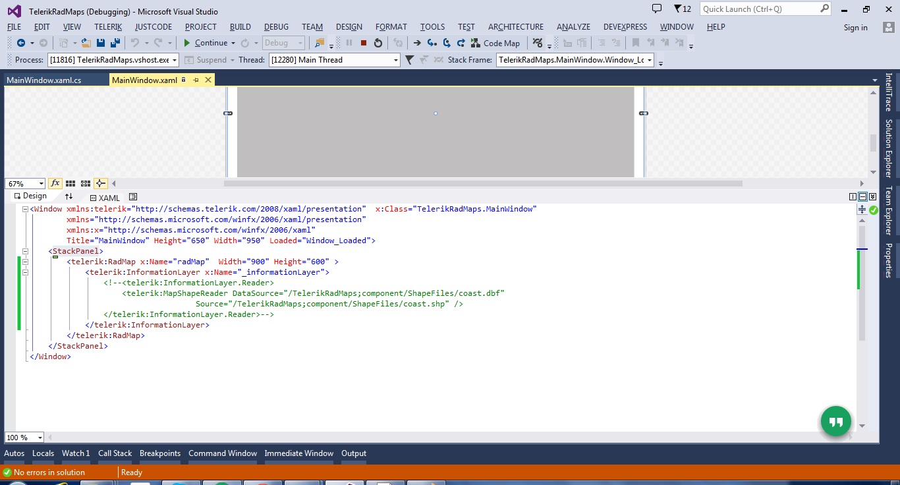Click the Continue button
Screen dimensions: 900x485
[x=205, y=43]
